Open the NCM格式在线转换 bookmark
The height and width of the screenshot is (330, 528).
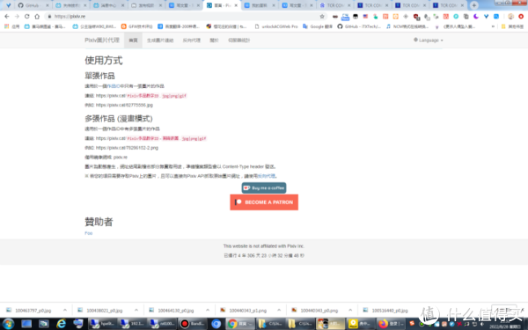[x=407, y=26]
